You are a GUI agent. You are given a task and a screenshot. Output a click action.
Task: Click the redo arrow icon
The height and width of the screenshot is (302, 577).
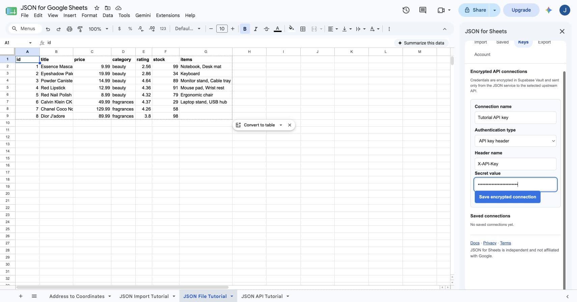pos(58,29)
